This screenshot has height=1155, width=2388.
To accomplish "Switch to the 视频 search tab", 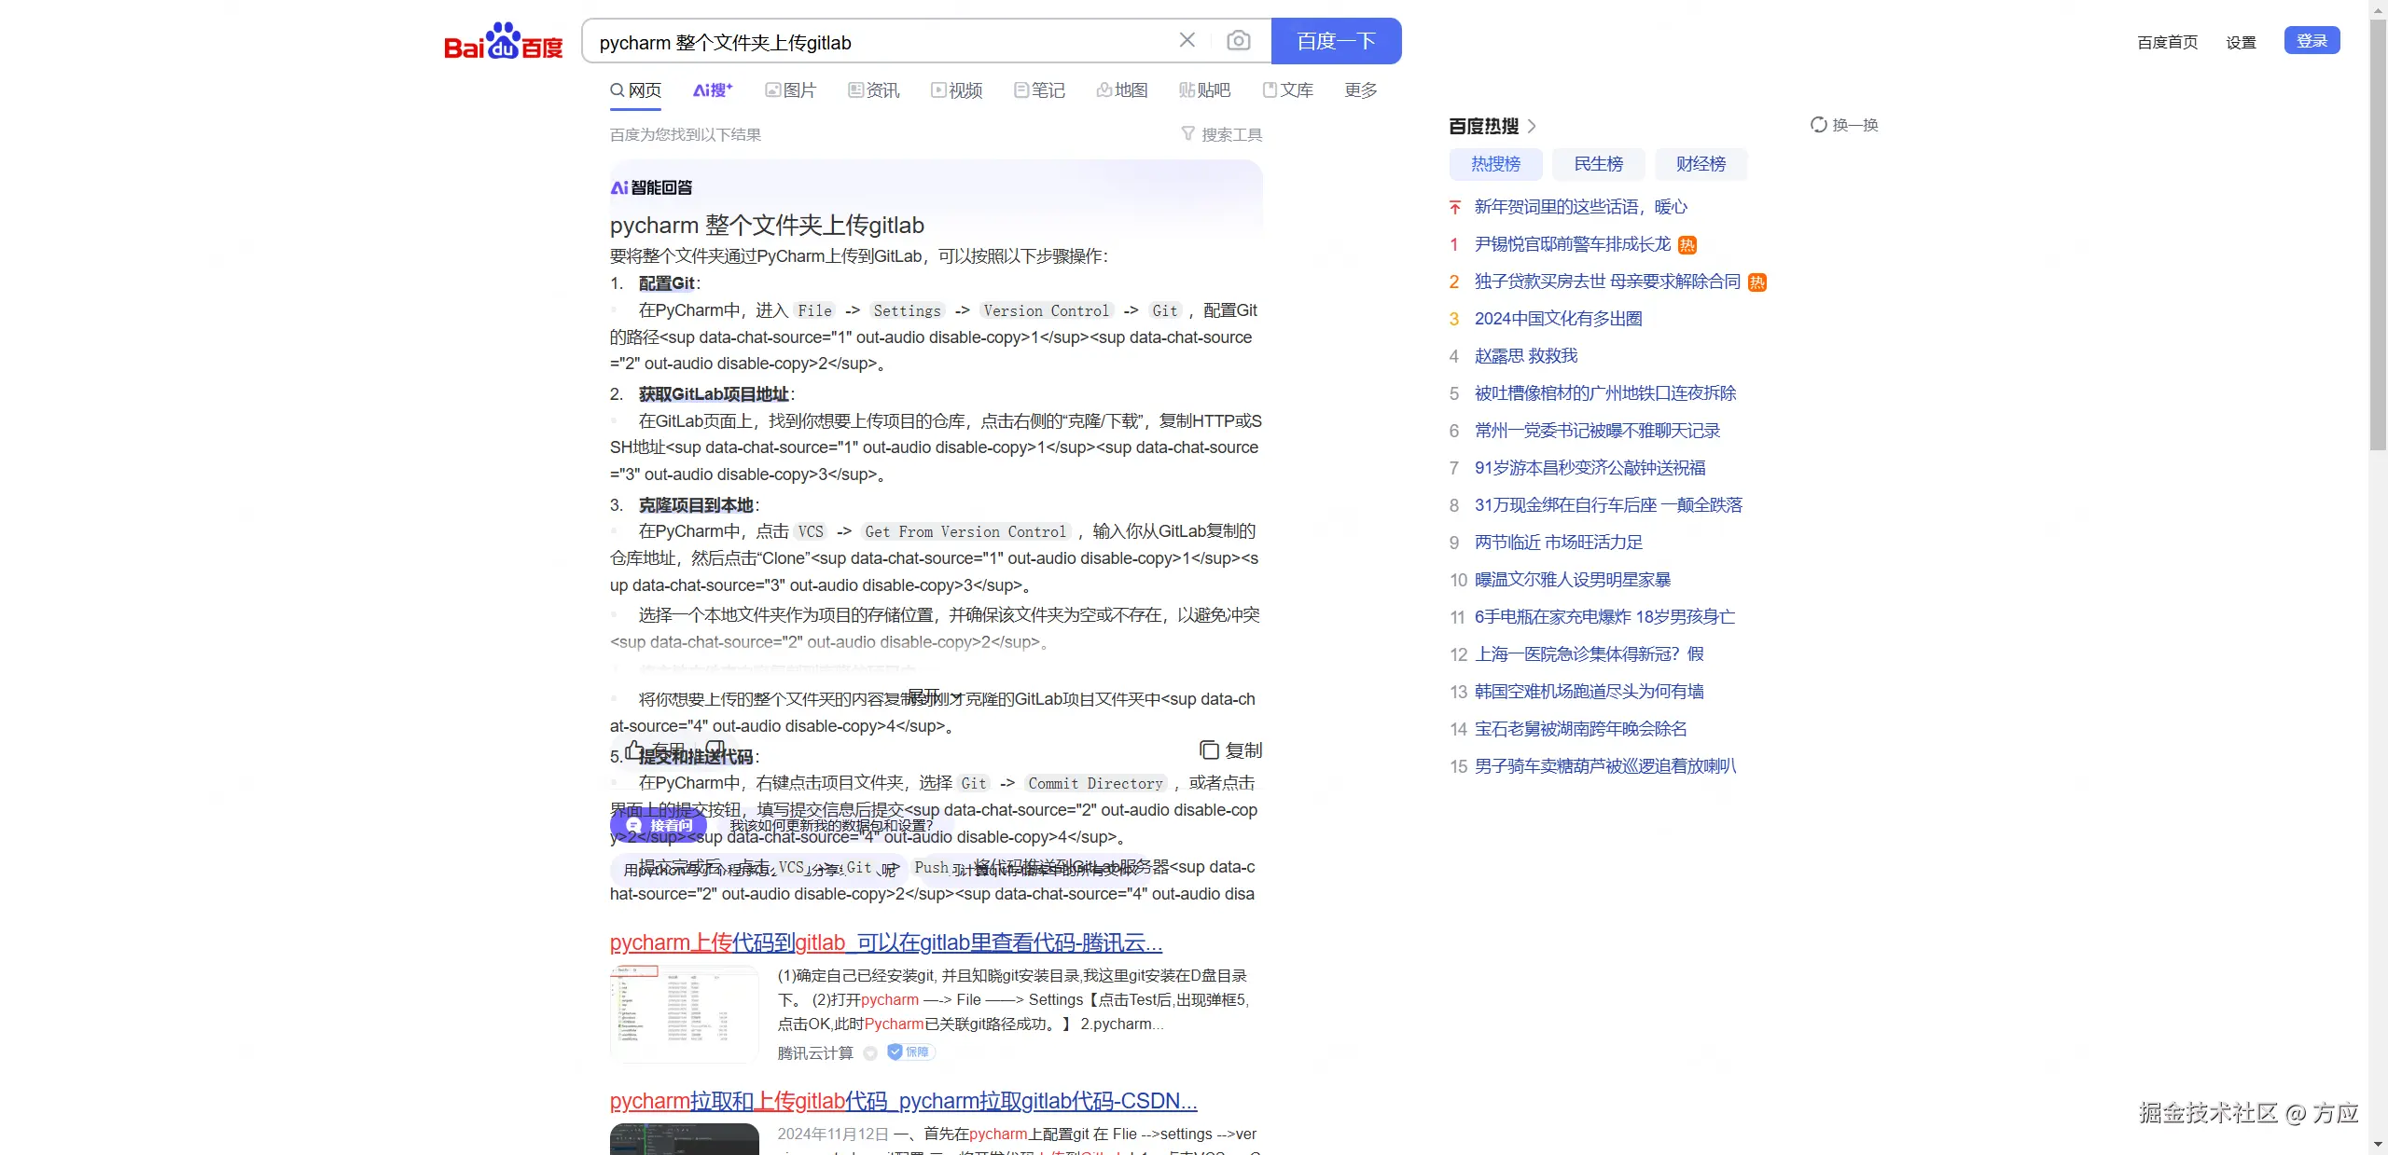I will 954,89.
